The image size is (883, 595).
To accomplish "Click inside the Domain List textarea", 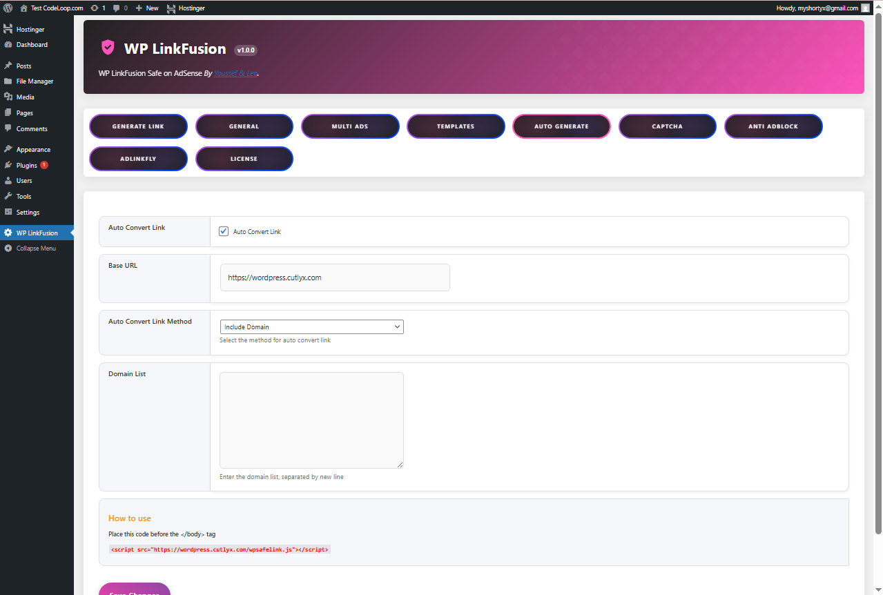I will tap(311, 420).
